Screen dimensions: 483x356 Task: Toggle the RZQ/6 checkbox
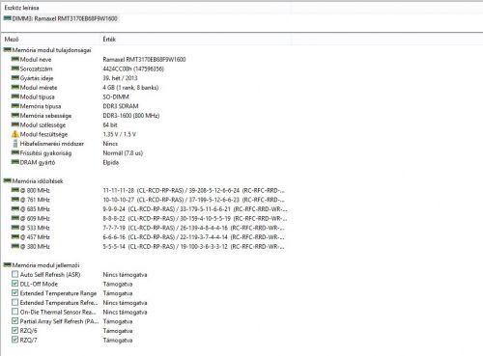pos(14,330)
